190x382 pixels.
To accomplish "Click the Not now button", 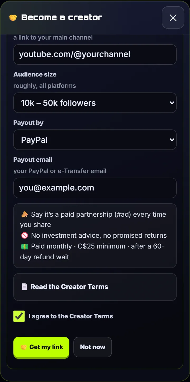I will 93,347.
